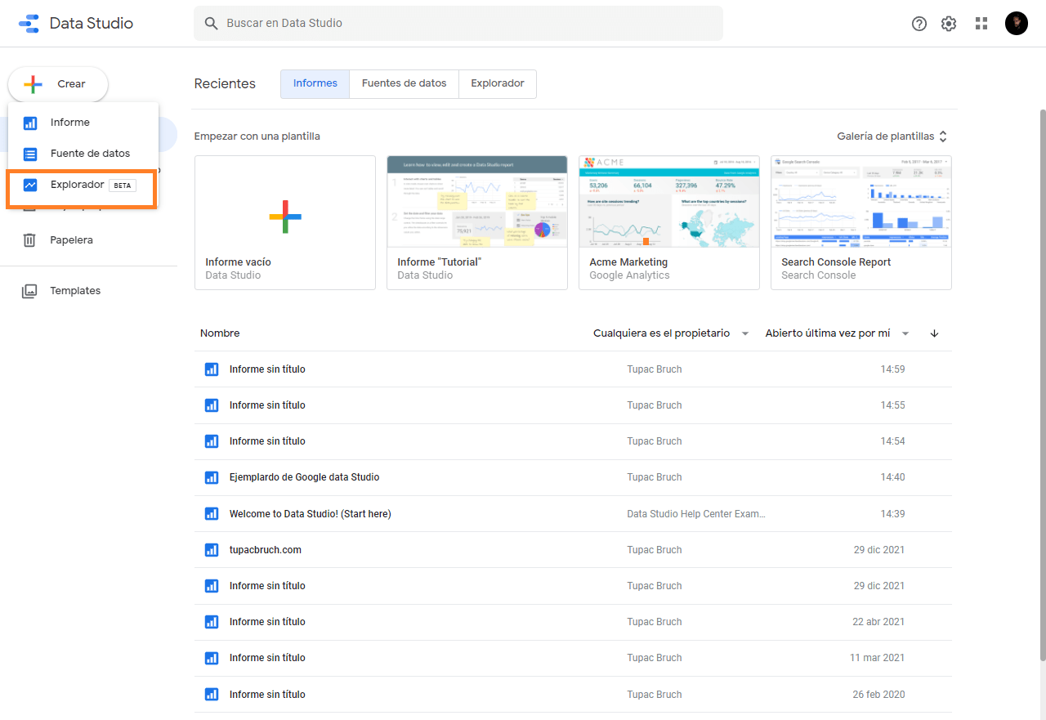Open Informe sin título from 29 dic 2021
Screen dimensions: 1046x720
(x=267, y=586)
